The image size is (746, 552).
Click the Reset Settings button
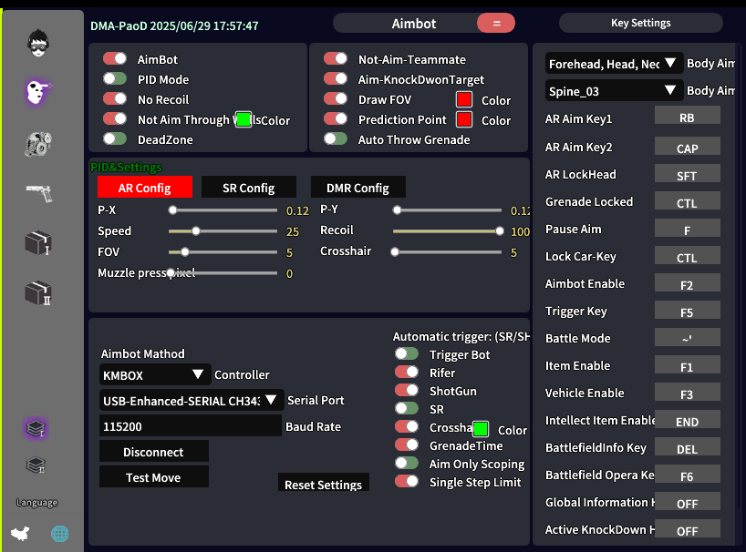[x=323, y=483]
